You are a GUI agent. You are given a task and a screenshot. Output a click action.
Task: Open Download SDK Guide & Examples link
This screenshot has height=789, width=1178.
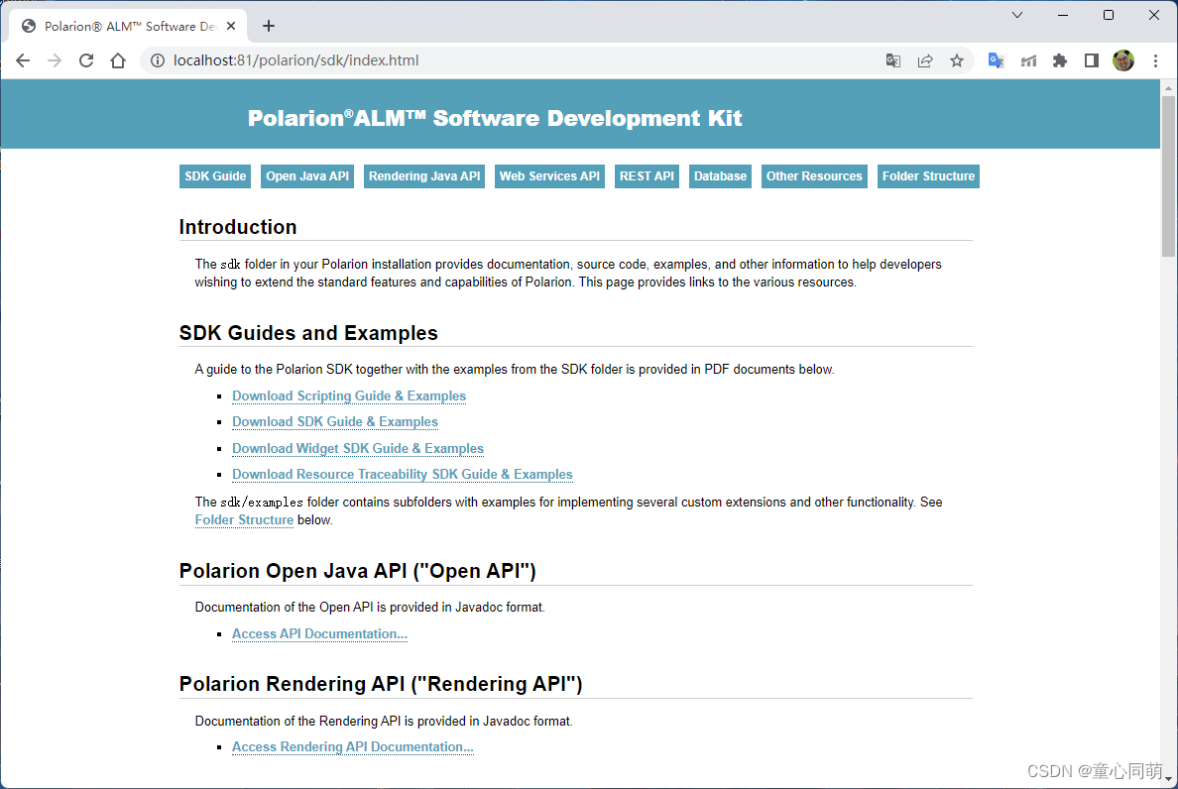coord(335,422)
